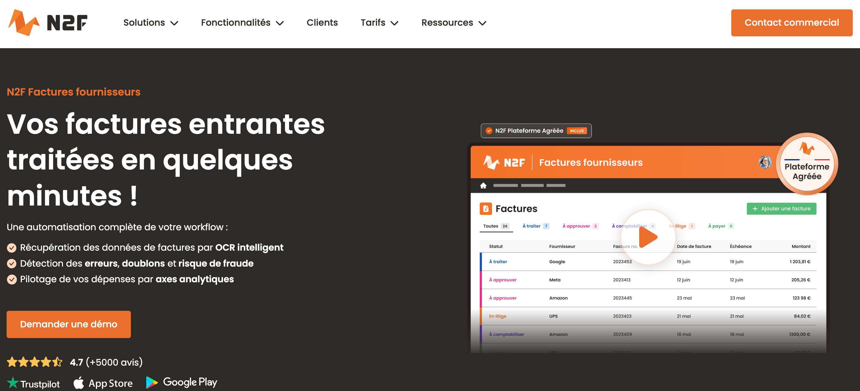Click the 1 203,81 € amount
This screenshot has height=391, width=860.
(800, 262)
